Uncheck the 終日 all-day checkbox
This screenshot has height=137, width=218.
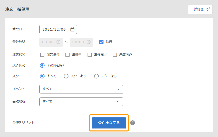(x=101, y=42)
